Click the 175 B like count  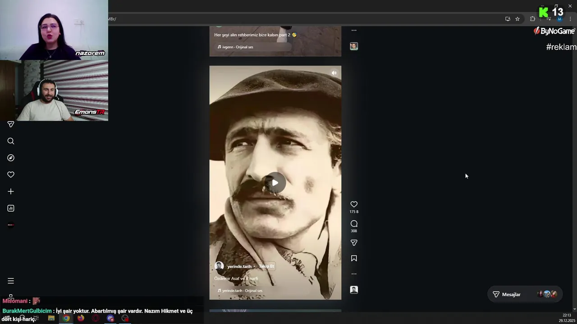coord(354,211)
